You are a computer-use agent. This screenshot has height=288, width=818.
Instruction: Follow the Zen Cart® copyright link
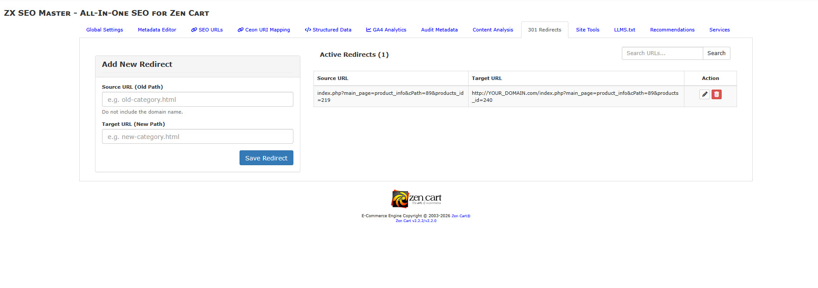[x=461, y=216]
